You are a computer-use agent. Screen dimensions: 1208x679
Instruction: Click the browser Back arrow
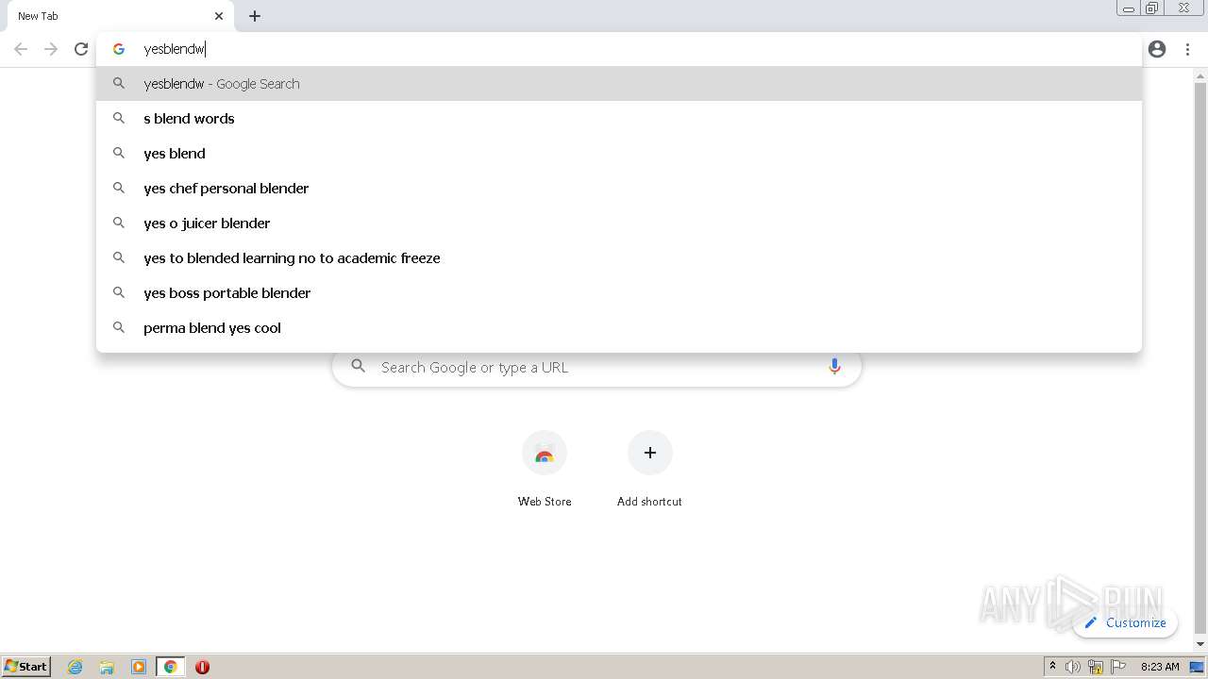(x=21, y=49)
